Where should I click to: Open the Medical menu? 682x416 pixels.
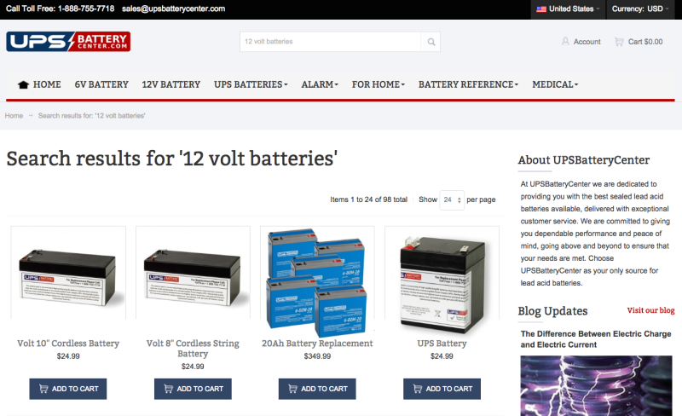555,84
